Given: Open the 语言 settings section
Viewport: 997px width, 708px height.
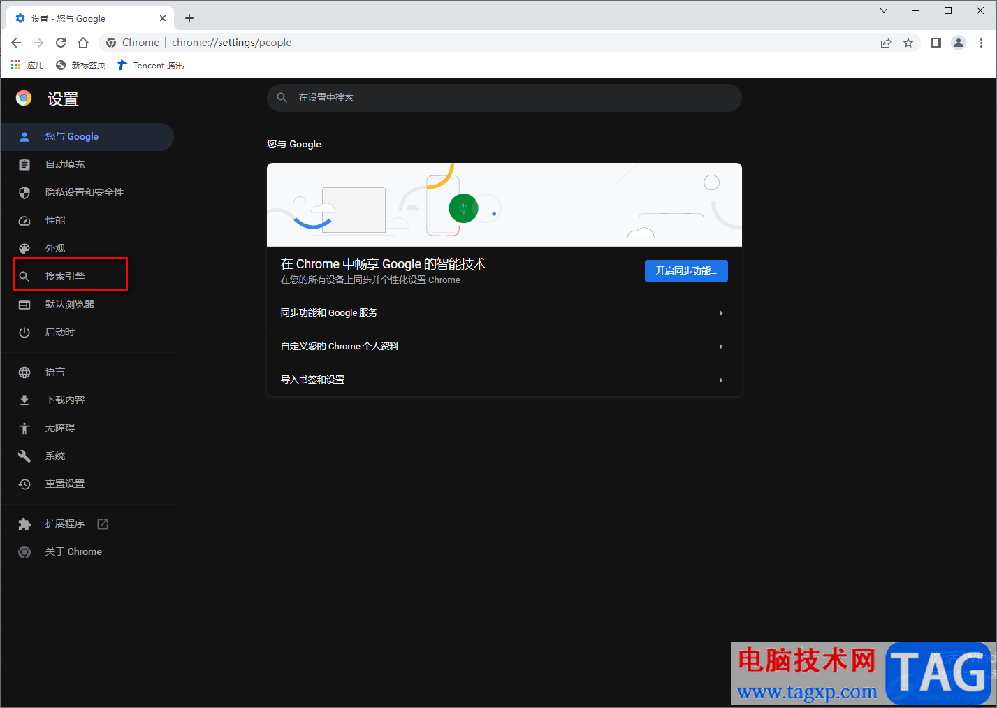Looking at the screenshot, I should coord(87,372).
